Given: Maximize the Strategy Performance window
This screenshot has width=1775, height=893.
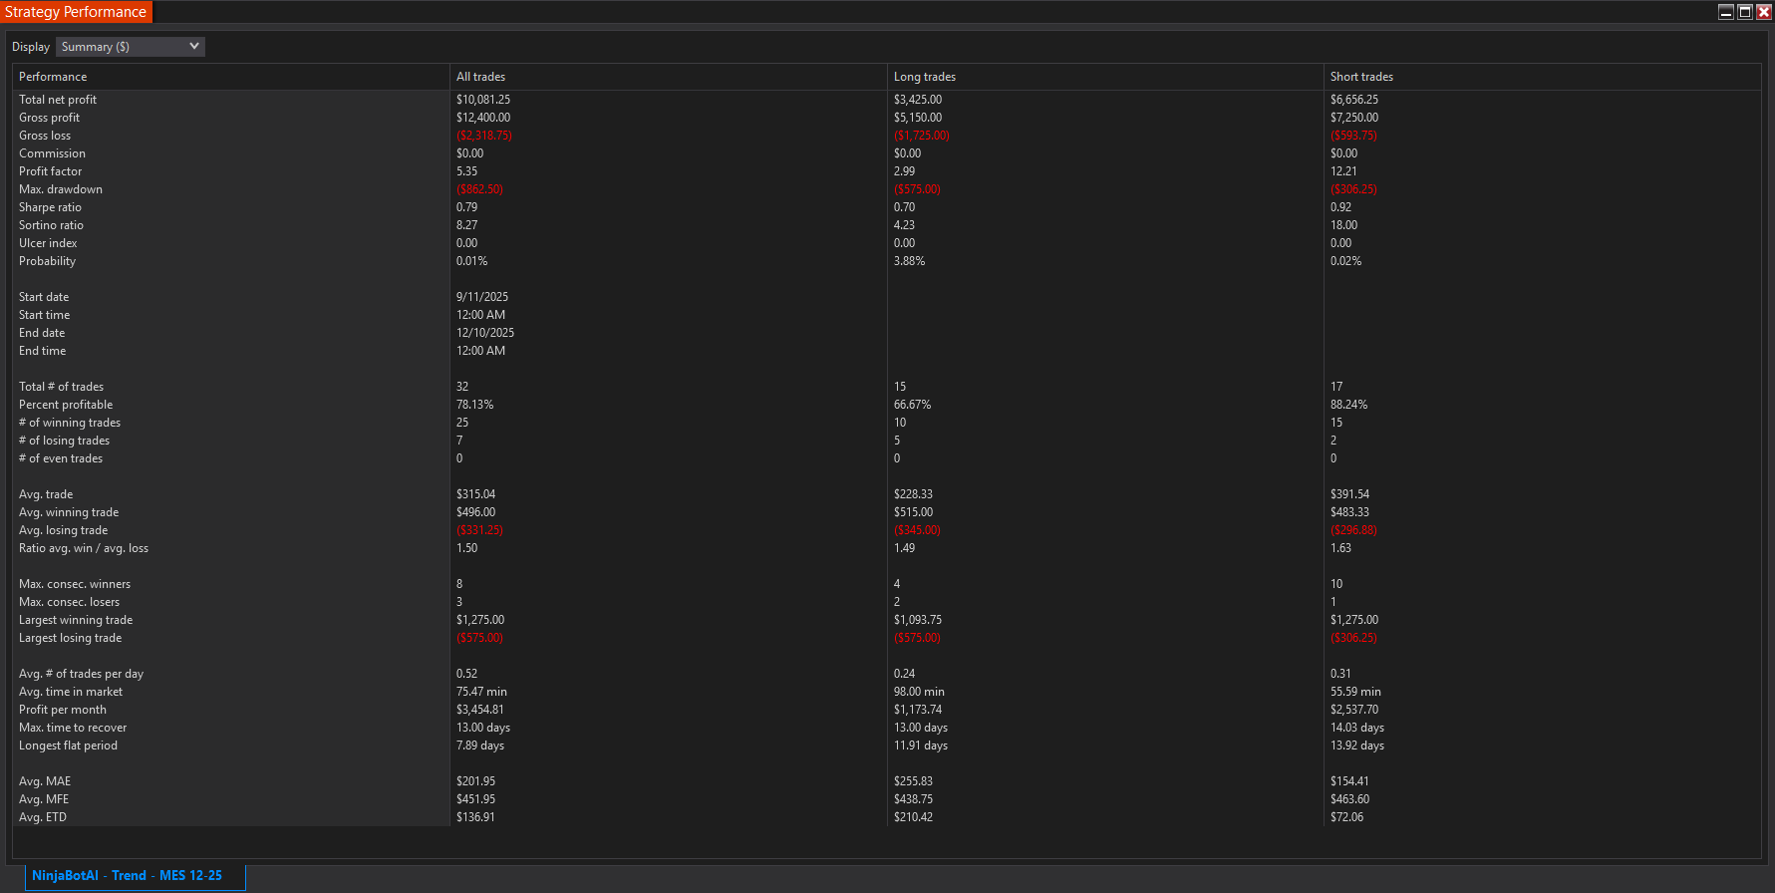Looking at the screenshot, I should pyautogui.click(x=1745, y=12).
